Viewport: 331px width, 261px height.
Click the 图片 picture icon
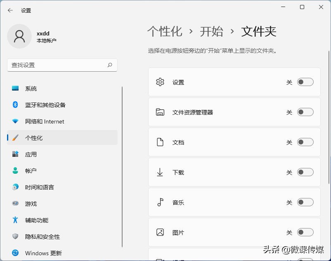[x=160, y=232]
